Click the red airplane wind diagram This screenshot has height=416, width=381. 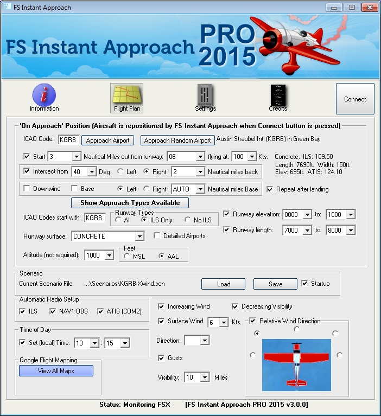coord(296,365)
